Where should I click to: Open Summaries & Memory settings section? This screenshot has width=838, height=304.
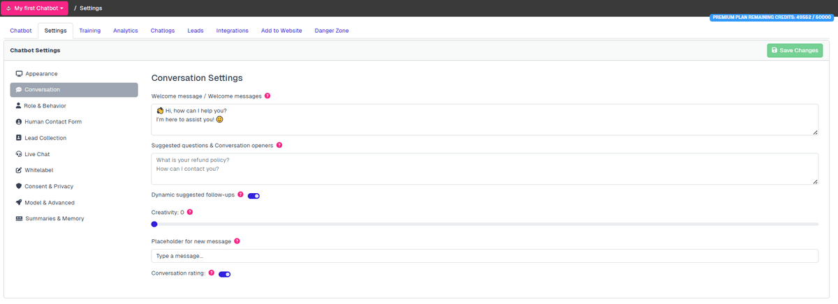54,219
